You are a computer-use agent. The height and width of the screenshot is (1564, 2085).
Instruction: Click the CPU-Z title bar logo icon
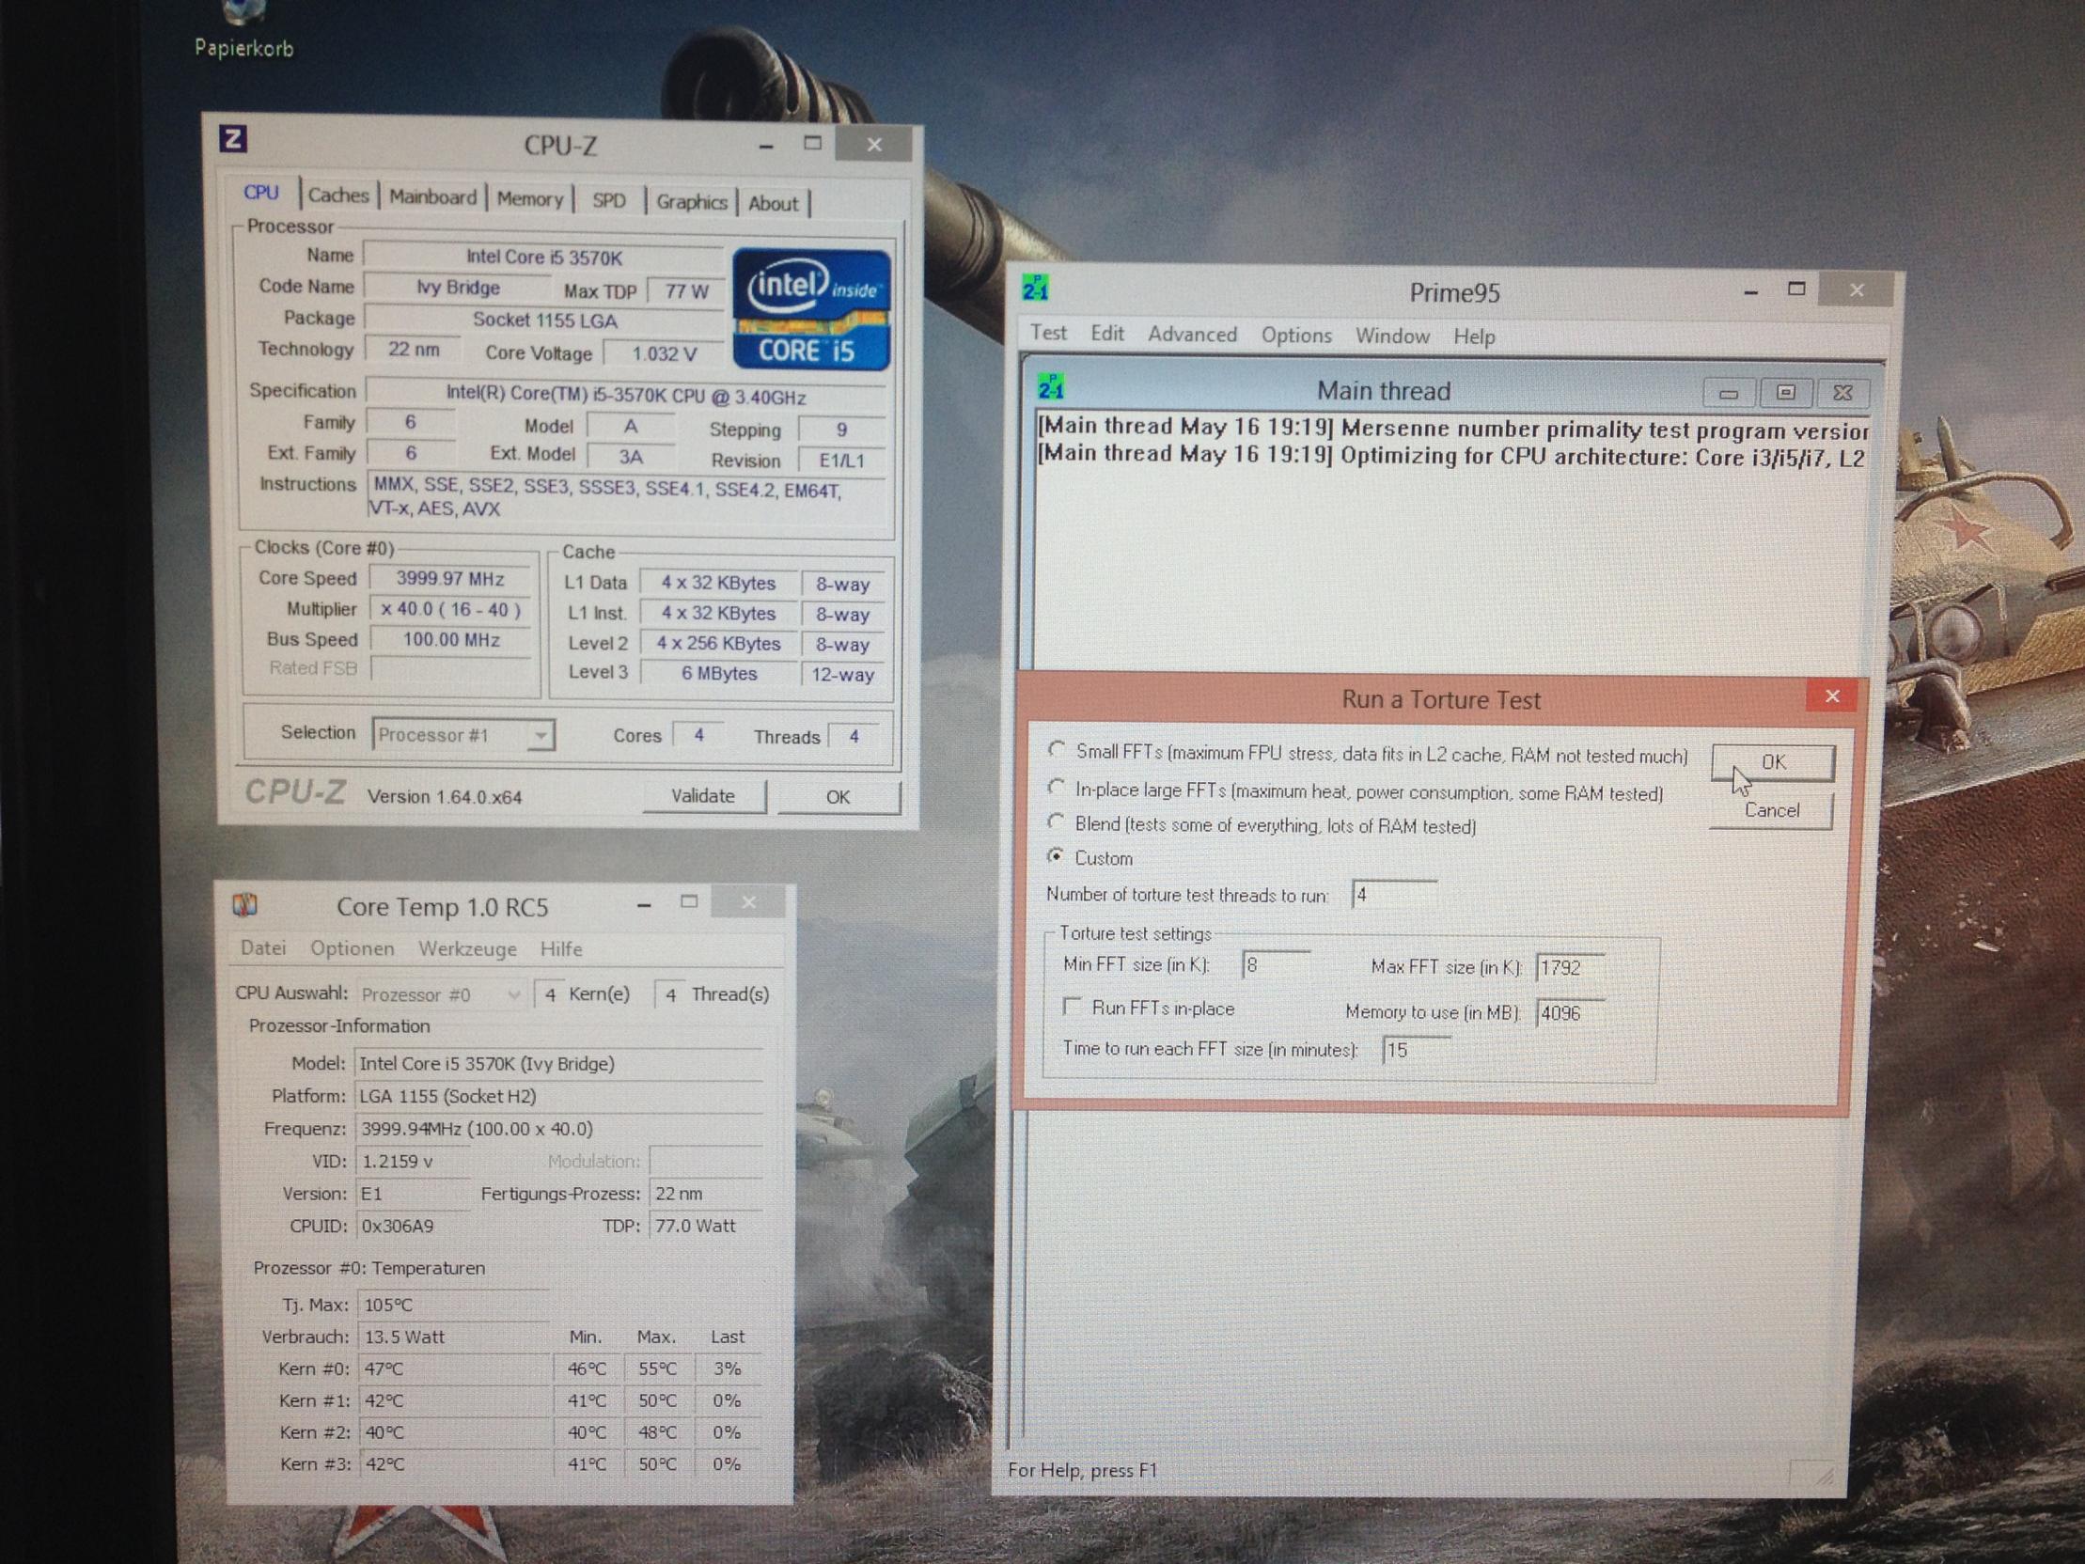point(233,139)
